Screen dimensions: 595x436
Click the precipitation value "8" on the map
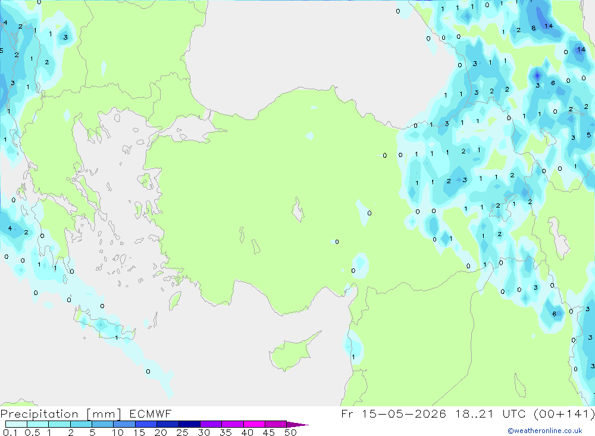[x=534, y=28]
